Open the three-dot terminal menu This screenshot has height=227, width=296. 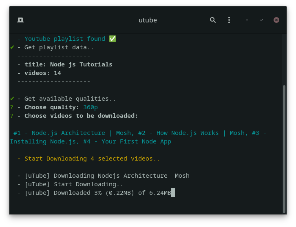click(x=229, y=20)
